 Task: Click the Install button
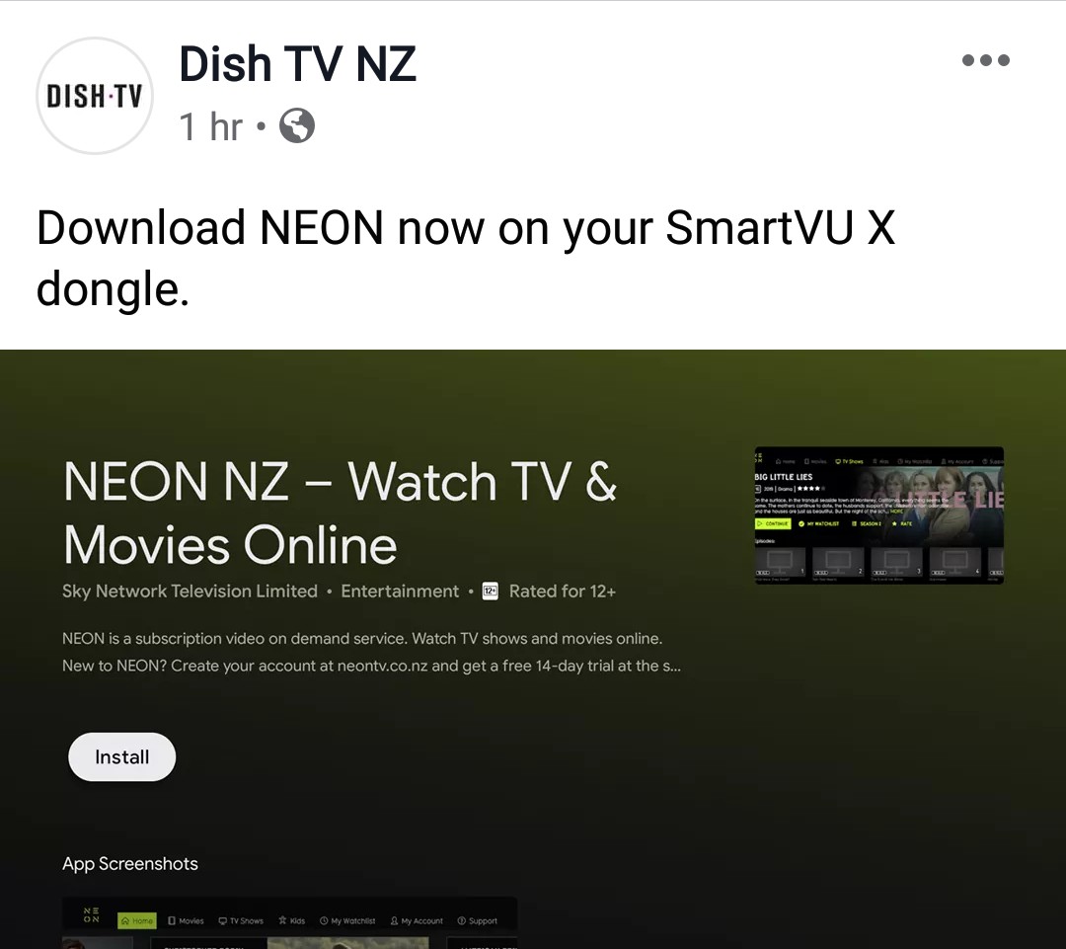coord(121,757)
